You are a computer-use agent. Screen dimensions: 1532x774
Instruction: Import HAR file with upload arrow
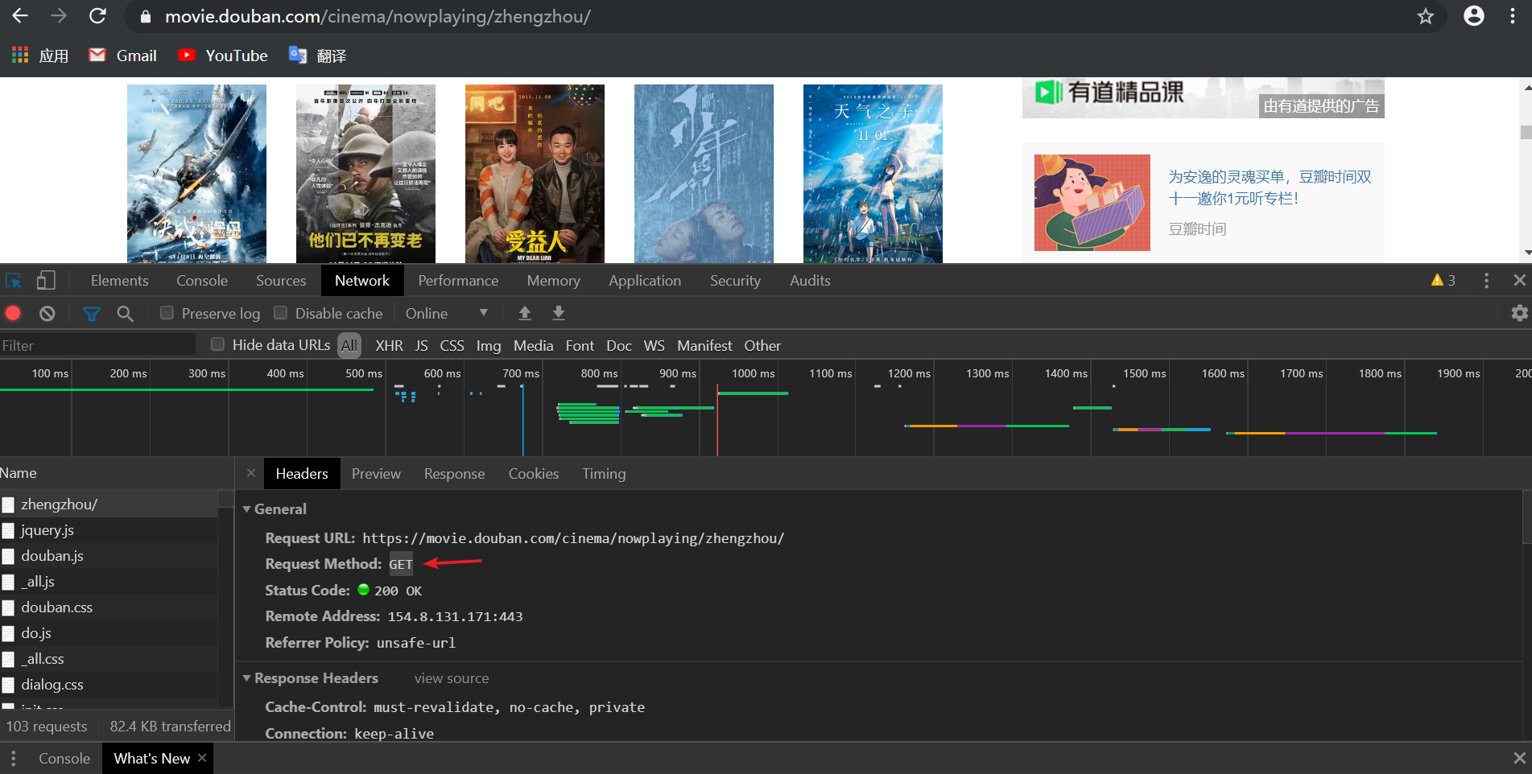[524, 313]
